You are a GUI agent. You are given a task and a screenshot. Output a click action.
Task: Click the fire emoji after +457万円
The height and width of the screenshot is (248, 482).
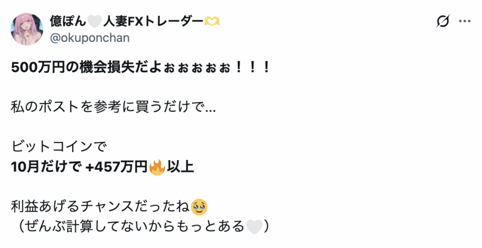pos(157,167)
